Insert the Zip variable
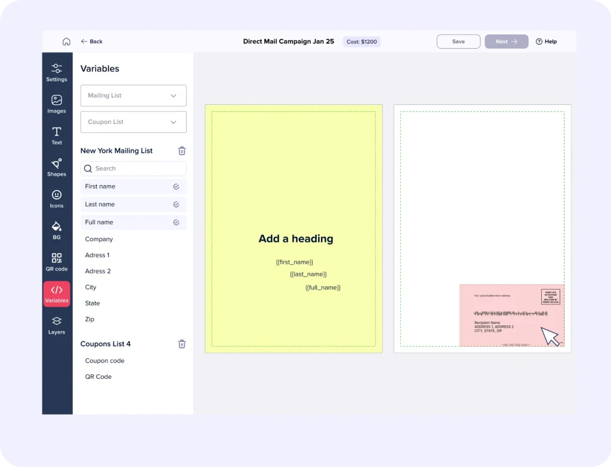This screenshot has width=611, height=467. point(90,319)
